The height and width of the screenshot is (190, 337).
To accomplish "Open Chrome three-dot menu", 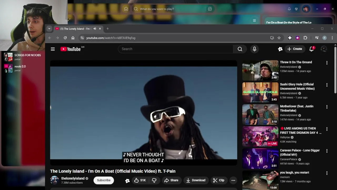I will (x=332, y=38).
